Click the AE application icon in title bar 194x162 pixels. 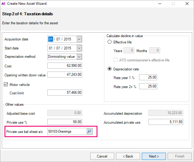point(4,4)
